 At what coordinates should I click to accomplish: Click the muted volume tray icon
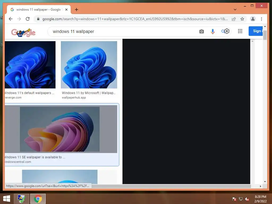[x=247, y=199]
